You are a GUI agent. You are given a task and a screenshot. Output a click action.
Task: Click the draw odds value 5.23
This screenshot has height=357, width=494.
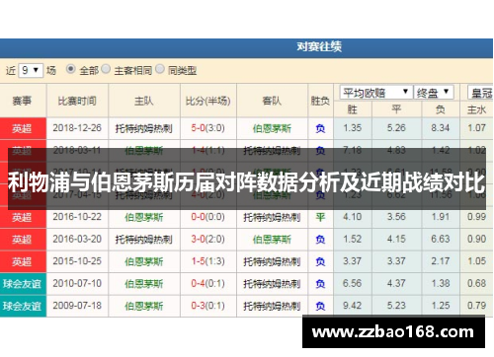(x=396, y=306)
